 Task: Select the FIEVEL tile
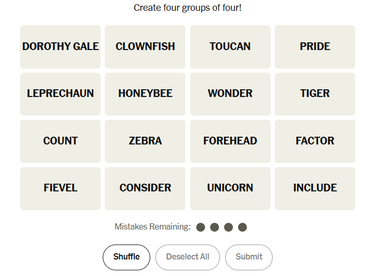[60, 188]
